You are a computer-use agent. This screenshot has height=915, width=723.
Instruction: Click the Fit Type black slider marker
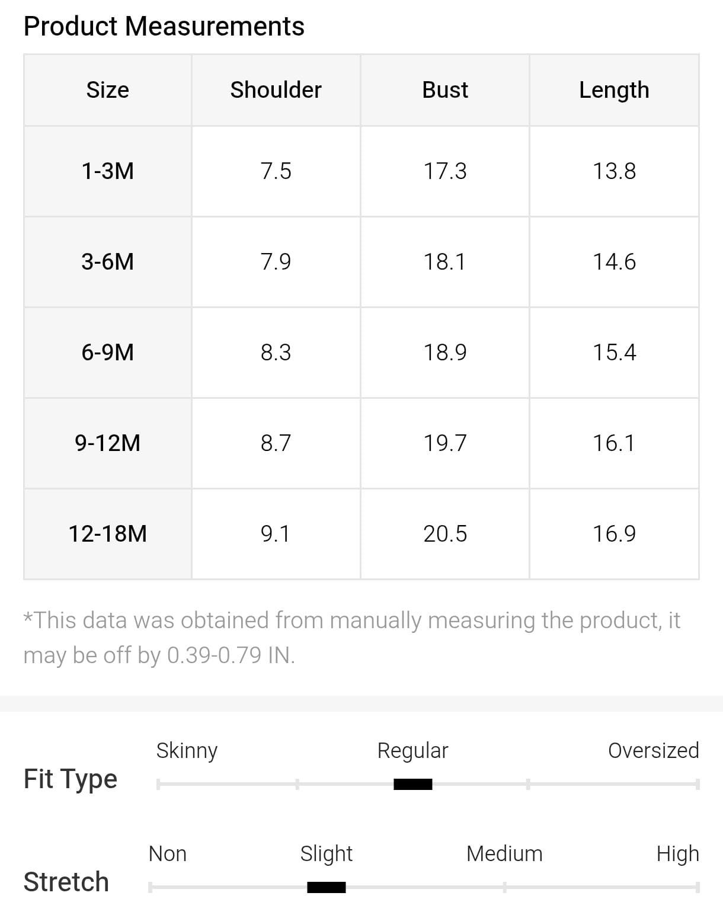point(412,784)
